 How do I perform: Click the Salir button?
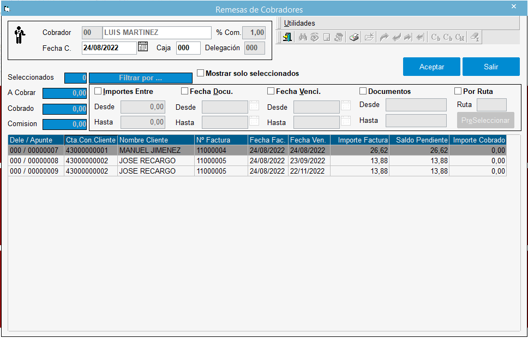(491, 67)
